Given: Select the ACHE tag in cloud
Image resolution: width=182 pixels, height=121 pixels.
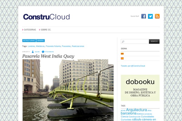Looking at the screenshot, I should click(123, 111).
